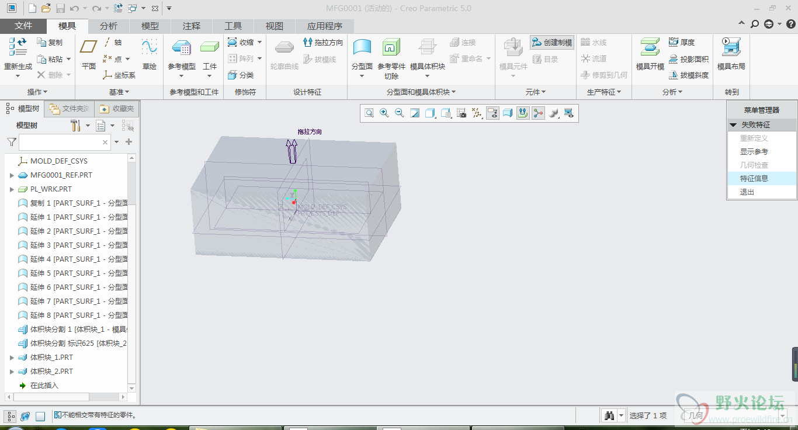Open the file folder icon in quick access
Viewport: 798px width, 430px height.
coord(46,8)
